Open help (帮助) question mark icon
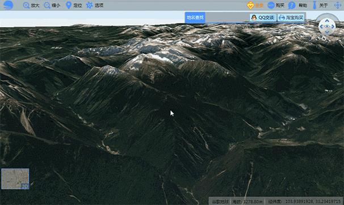Screen dimensions: 344x205 point(292,5)
